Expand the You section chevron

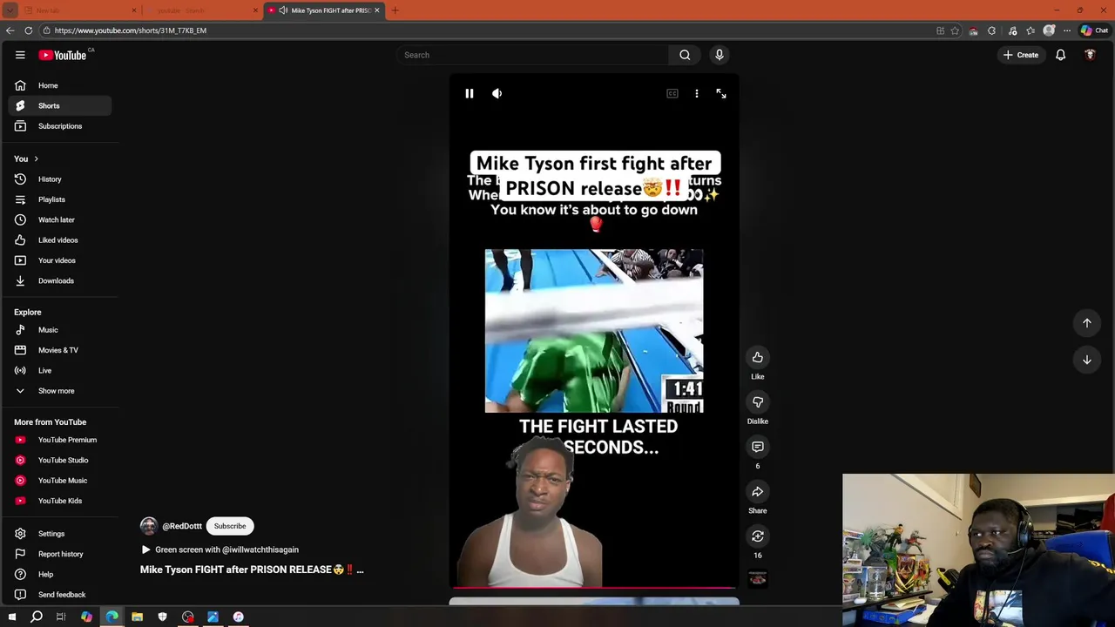click(36, 158)
